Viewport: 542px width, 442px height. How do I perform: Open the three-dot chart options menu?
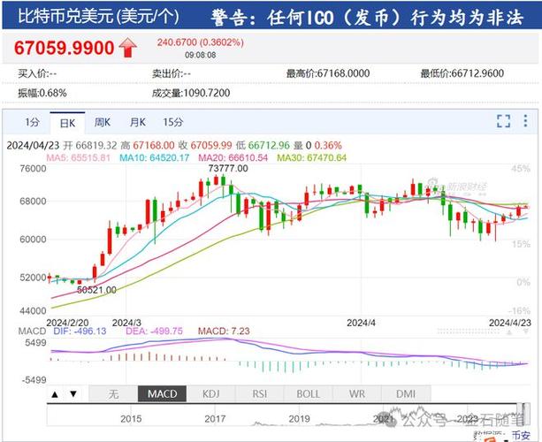tap(525, 121)
